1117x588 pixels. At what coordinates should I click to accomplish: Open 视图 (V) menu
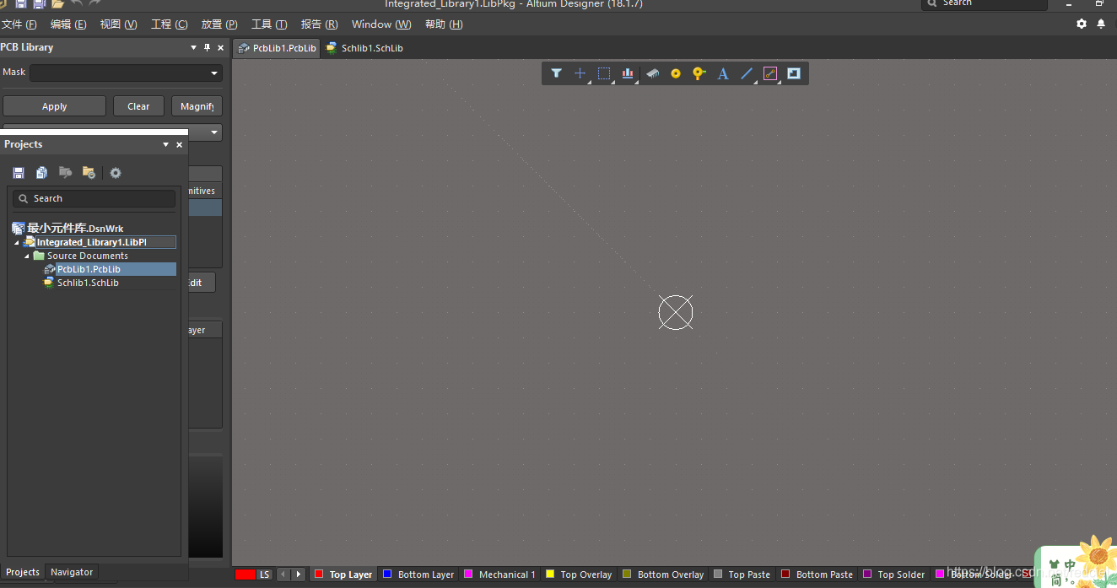tap(118, 24)
